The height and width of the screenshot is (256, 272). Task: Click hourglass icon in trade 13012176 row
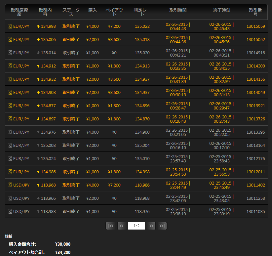[x=10, y=158]
